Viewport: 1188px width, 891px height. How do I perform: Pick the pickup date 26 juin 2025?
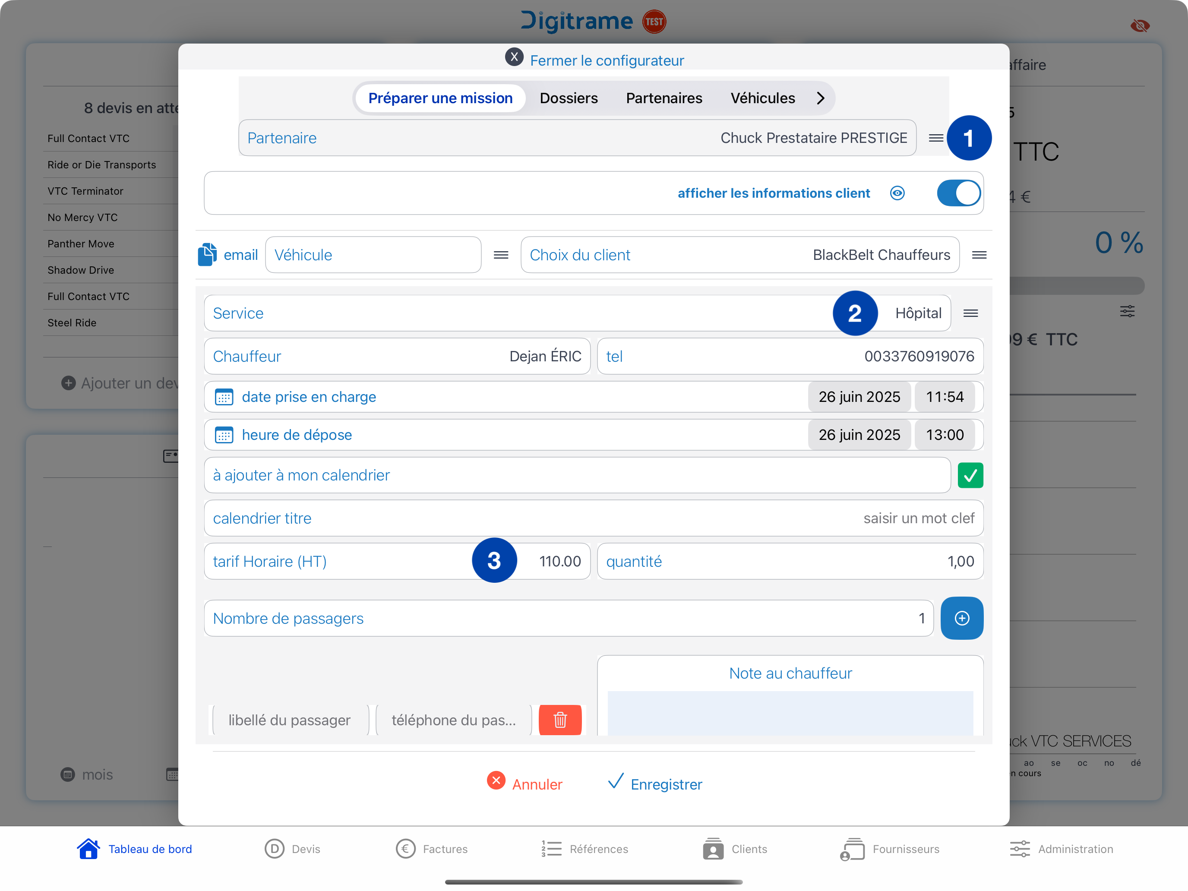point(859,397)
